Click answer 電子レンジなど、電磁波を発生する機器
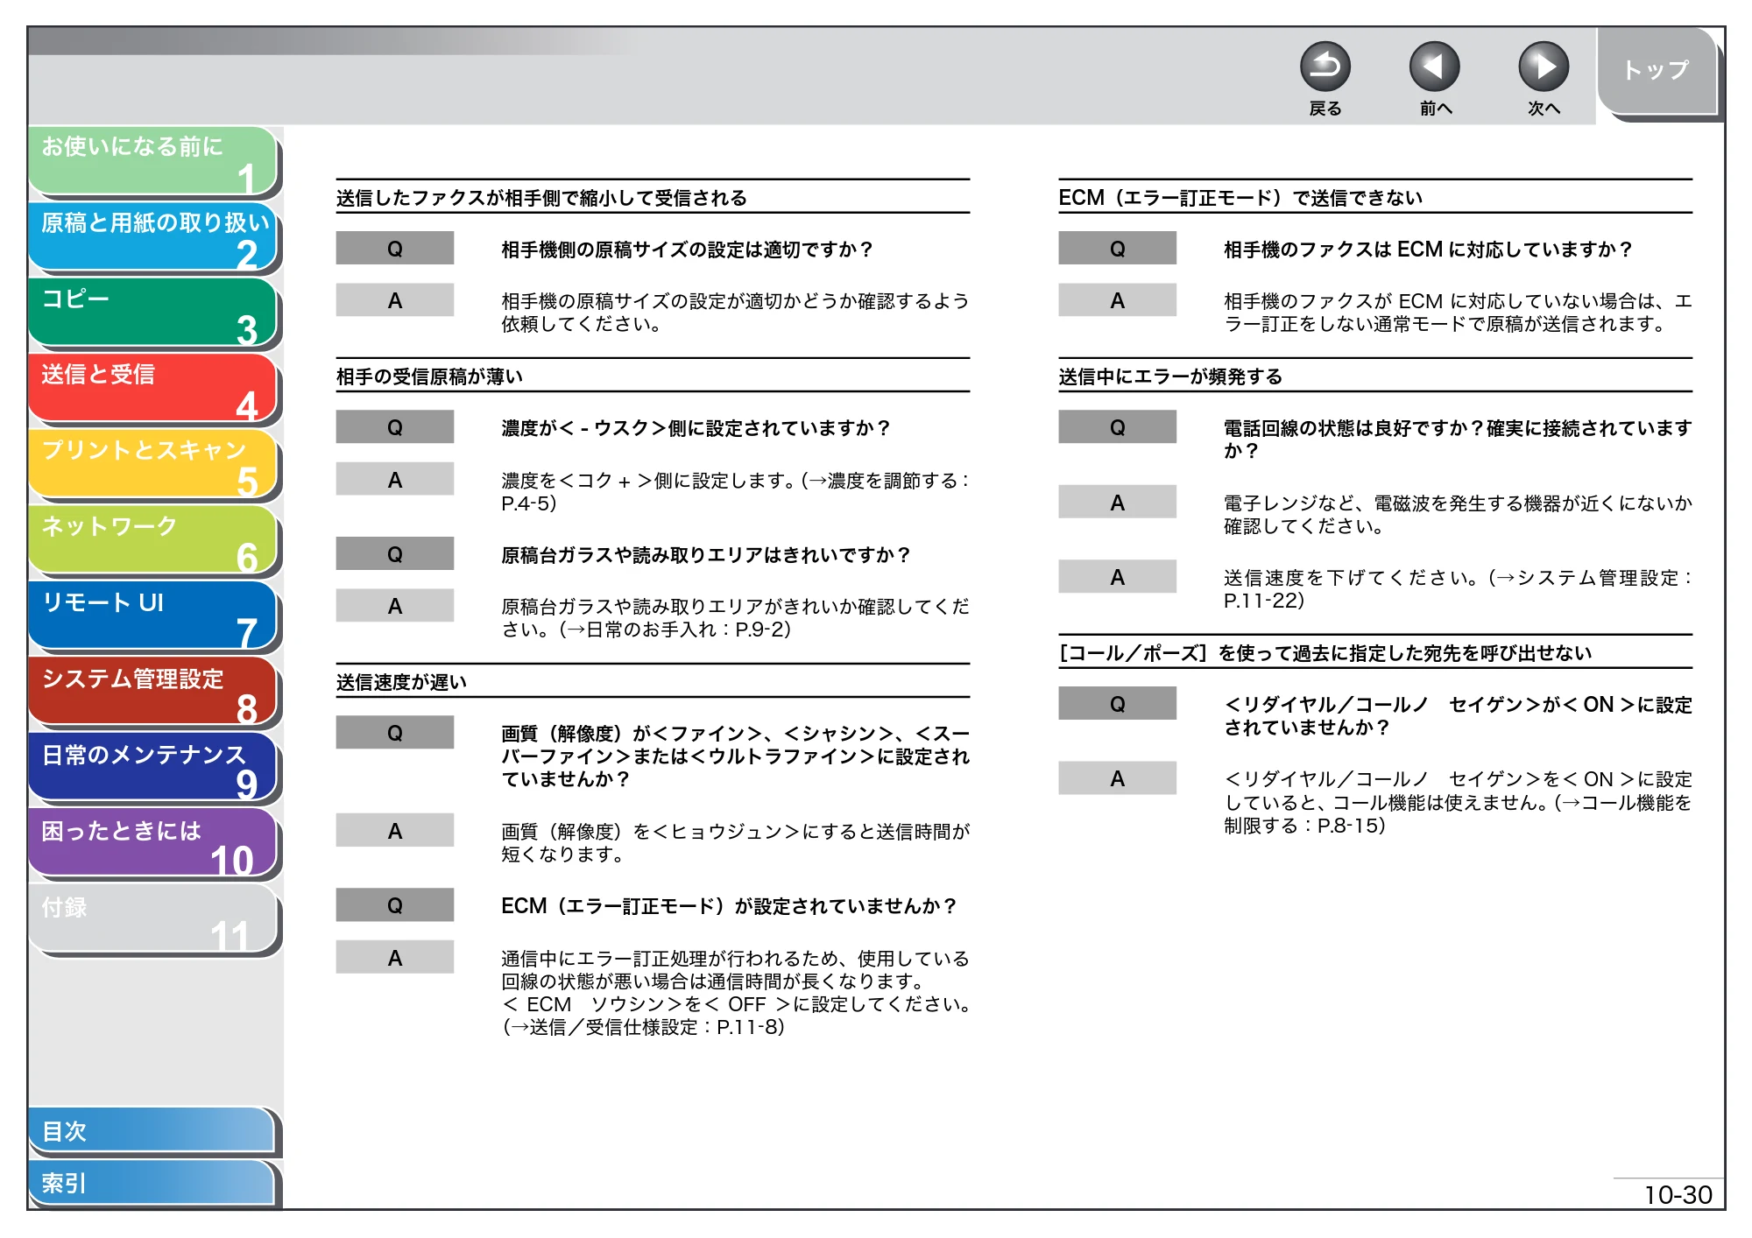 click(1458, 515)
